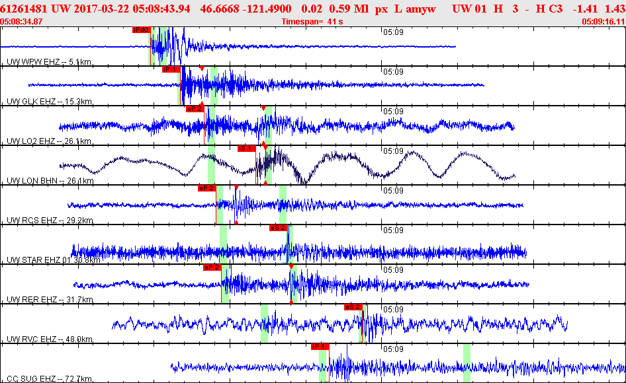
Task: Click station label UW LON BHN 26.1km
Action: [50, 180]
